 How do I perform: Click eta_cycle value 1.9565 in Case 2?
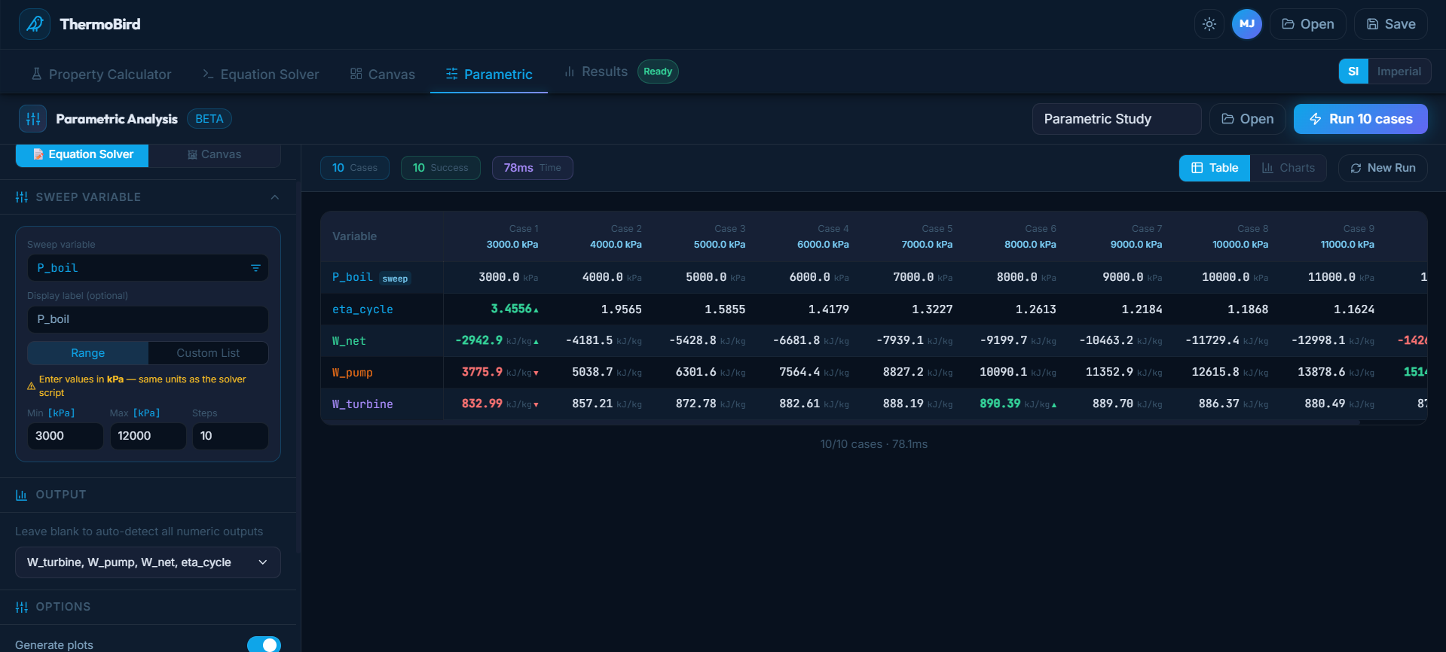pyautogui.click(x=622, y=309)
